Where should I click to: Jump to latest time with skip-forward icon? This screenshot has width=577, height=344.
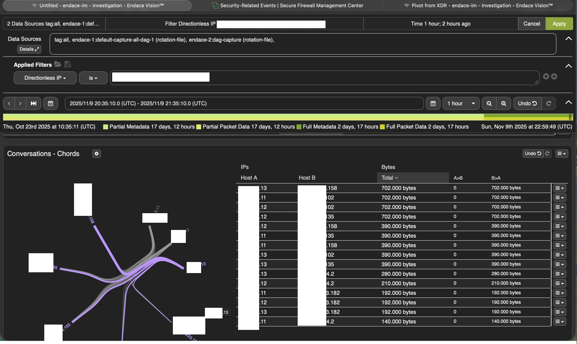[34, 103]
